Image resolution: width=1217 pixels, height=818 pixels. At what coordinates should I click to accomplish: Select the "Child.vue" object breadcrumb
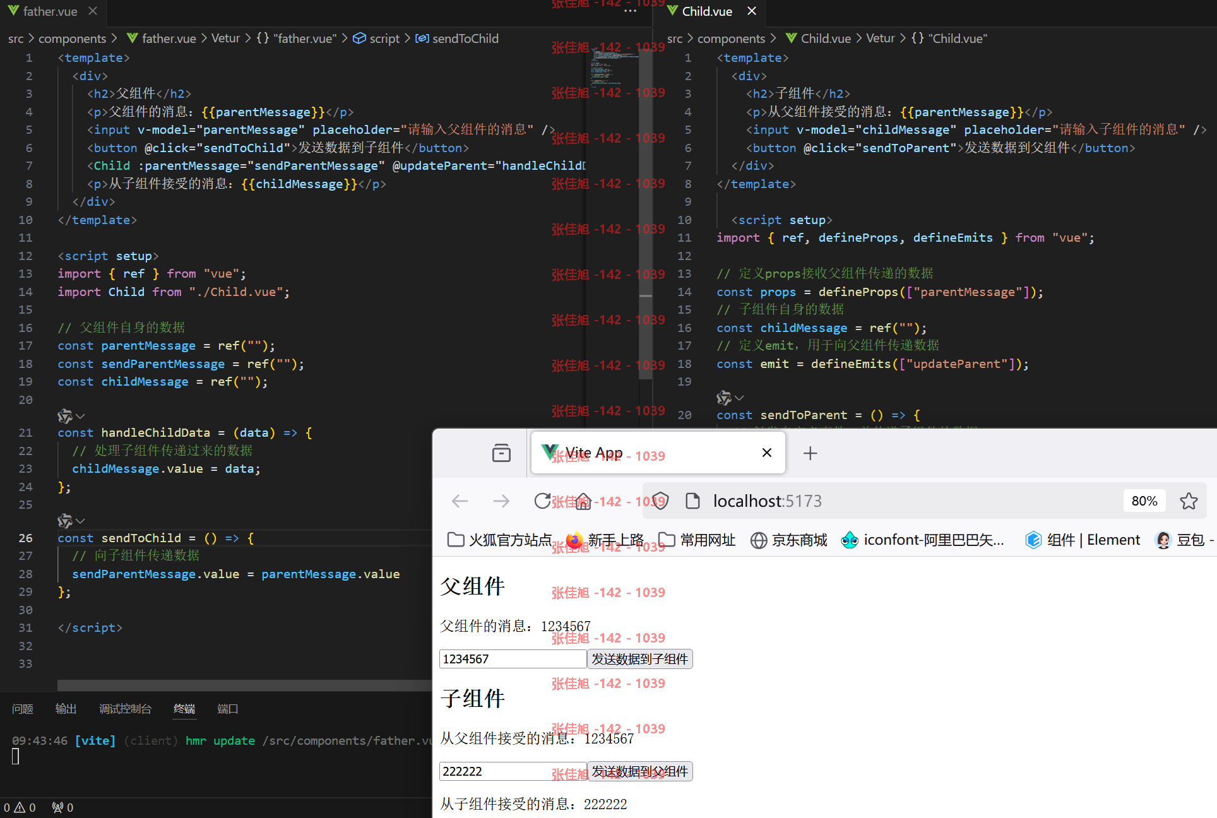tap(958, 39)
